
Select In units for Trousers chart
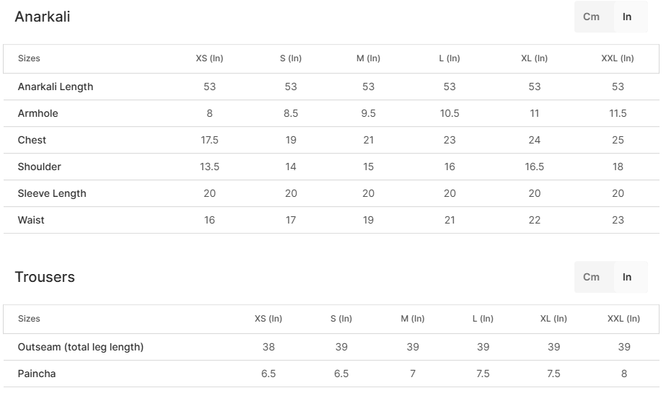(x=627, y=277)
